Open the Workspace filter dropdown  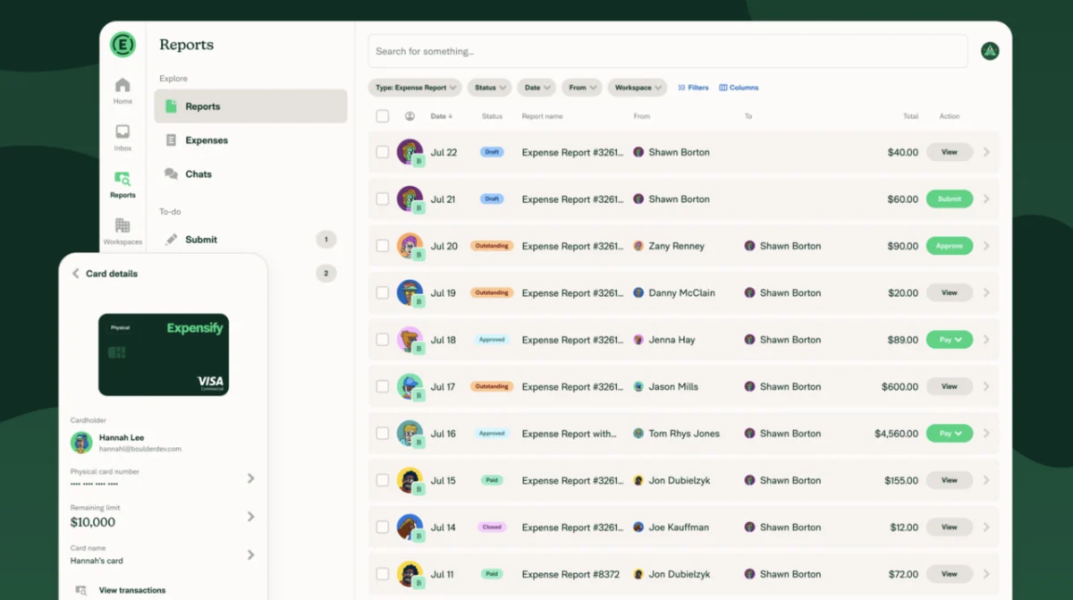pos(638,88)
